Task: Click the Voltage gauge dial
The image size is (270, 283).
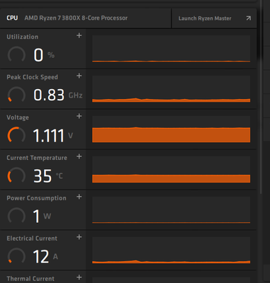Action: point(16,135)
